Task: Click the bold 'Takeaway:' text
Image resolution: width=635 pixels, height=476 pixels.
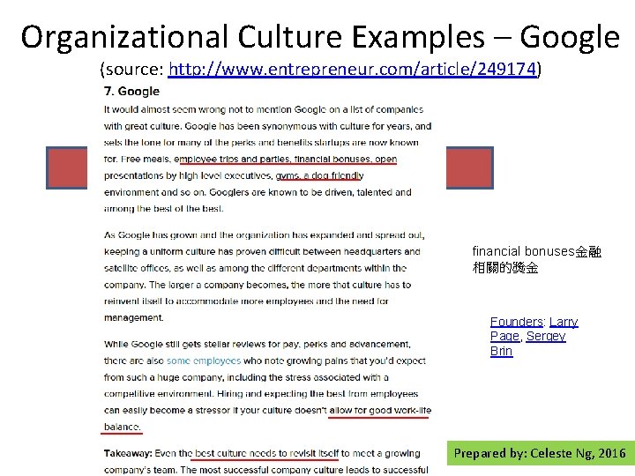Action: coord(128,453)
